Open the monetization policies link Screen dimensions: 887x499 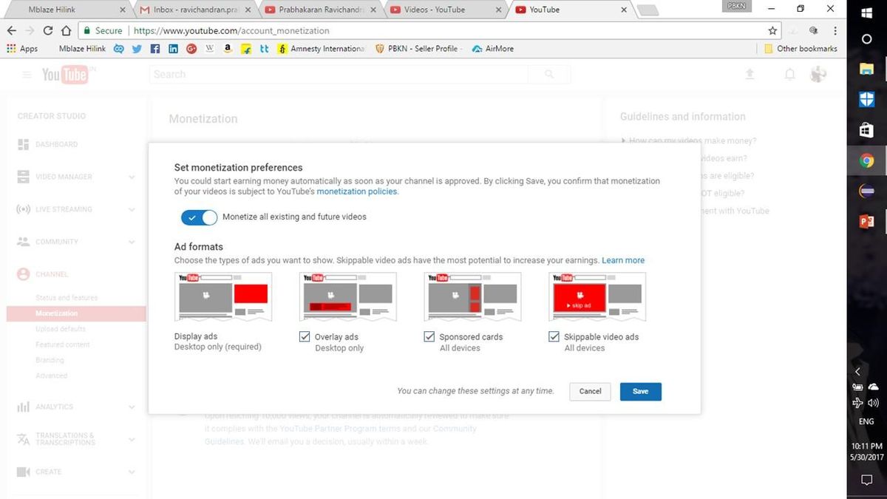[357, 191]
